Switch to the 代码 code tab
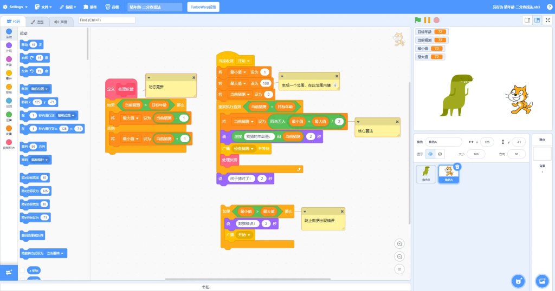This screenshot has height=291, width=555. 14,22
